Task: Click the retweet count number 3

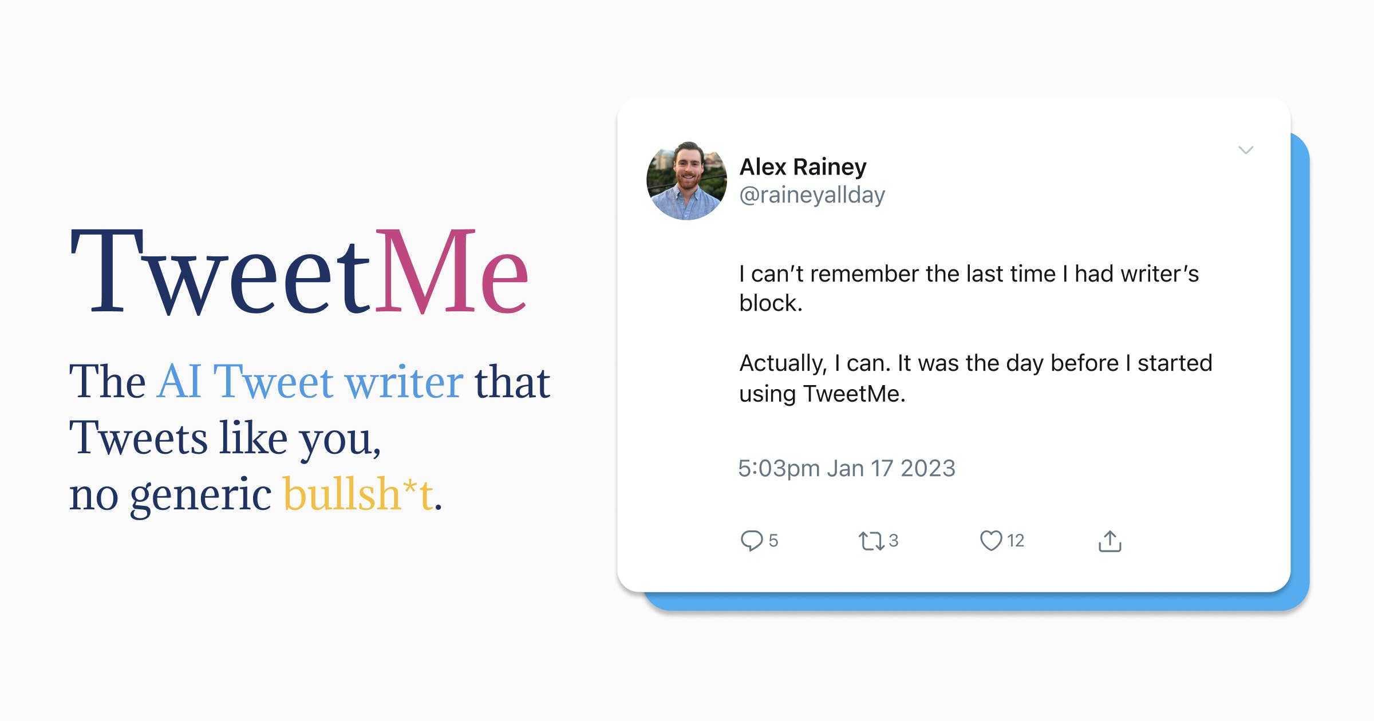Action: (893, 541)
